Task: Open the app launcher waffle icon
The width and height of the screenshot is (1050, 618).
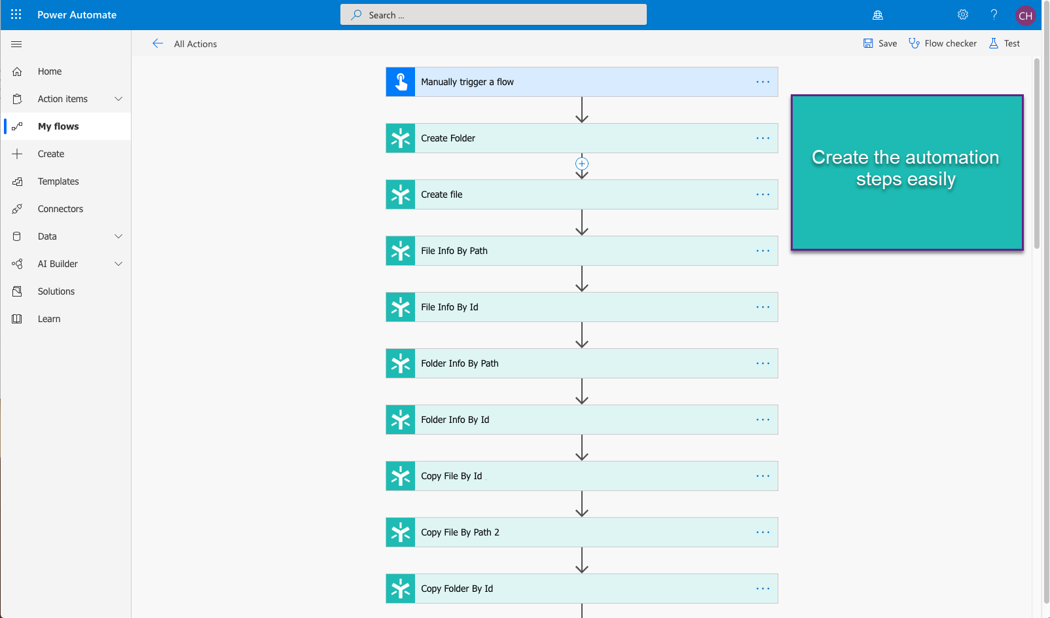Action: 16,14
